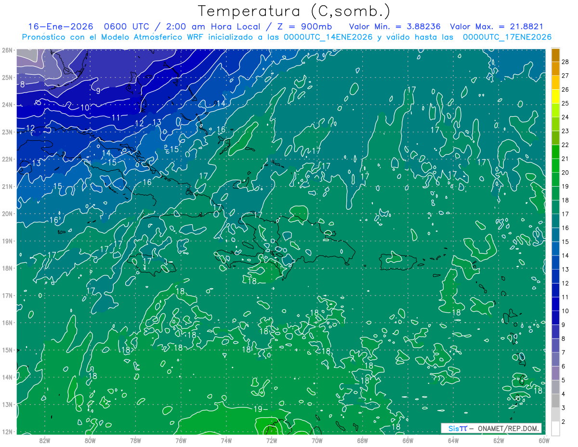Click the '72W' longitude axis label
The image size is (578, 447).
tap(271, 440)
